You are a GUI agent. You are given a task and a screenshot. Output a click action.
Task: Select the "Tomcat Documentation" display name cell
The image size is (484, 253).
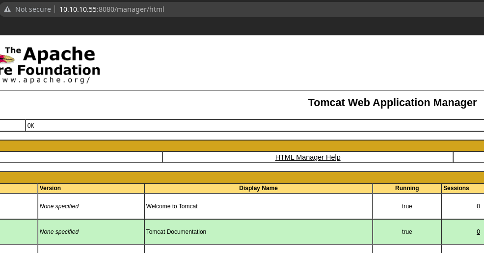[176, 232]
